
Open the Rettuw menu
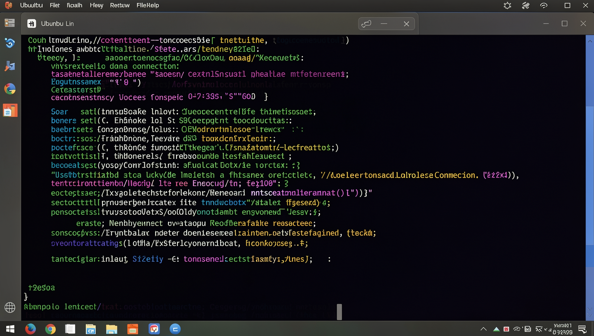[120, 5]
